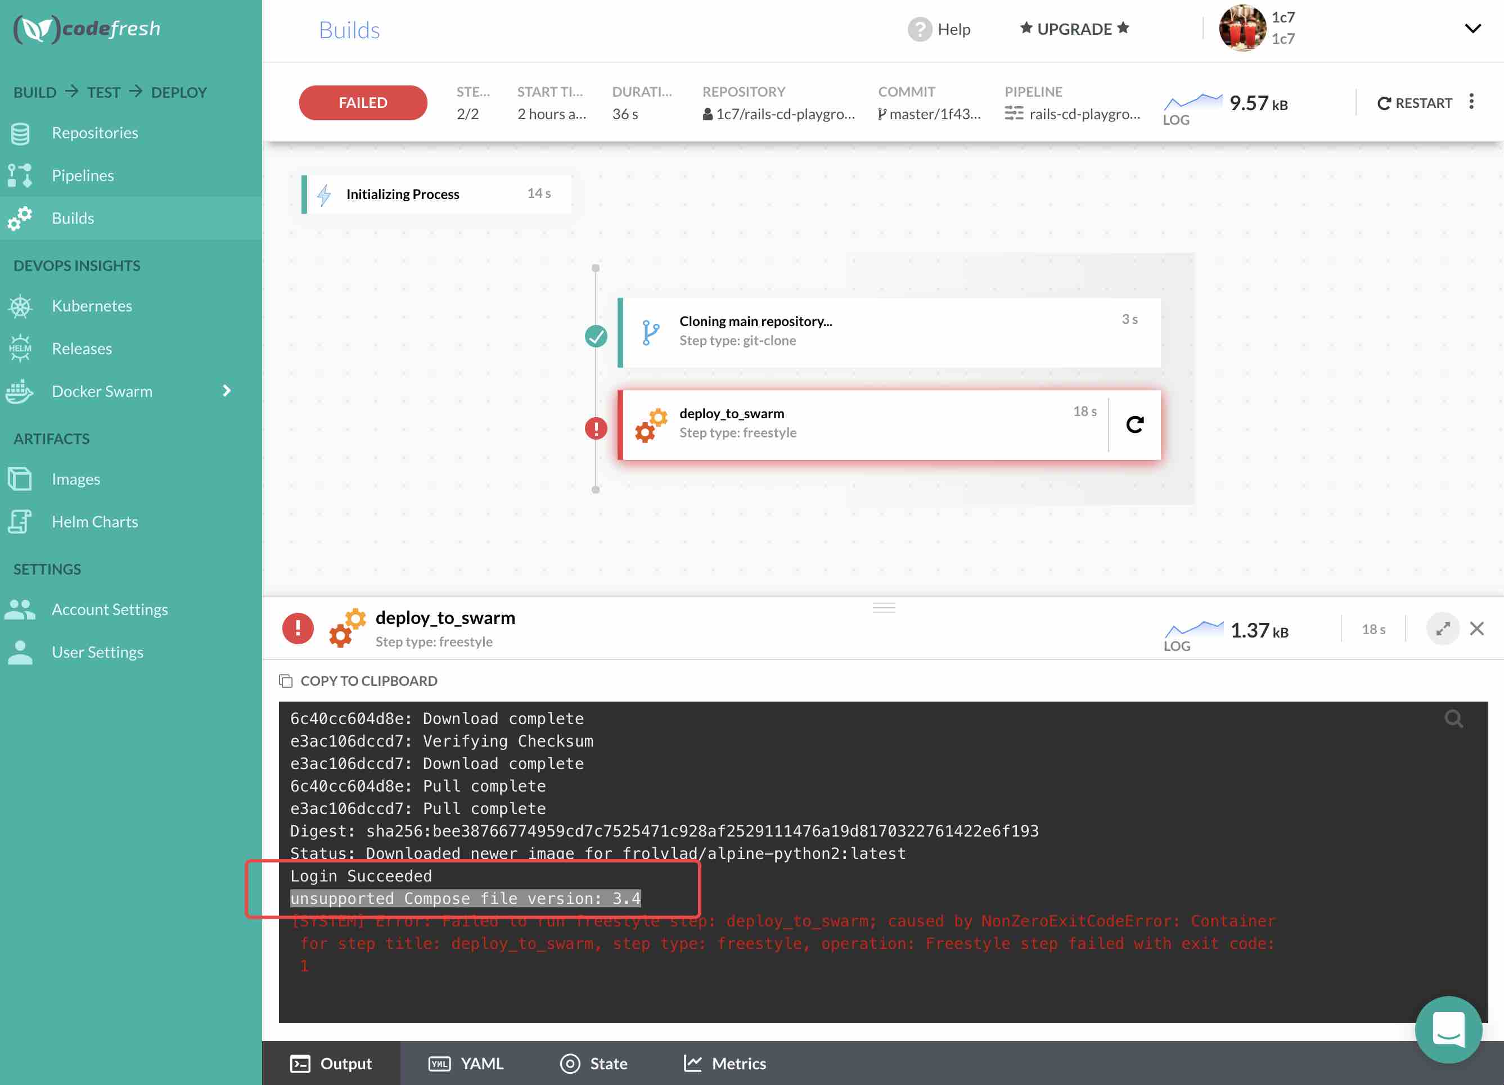Open the Kubernetes insights panel
Image resolution: width=1504 pixels, height=1085 pixels.
click(x=92, y=306)
